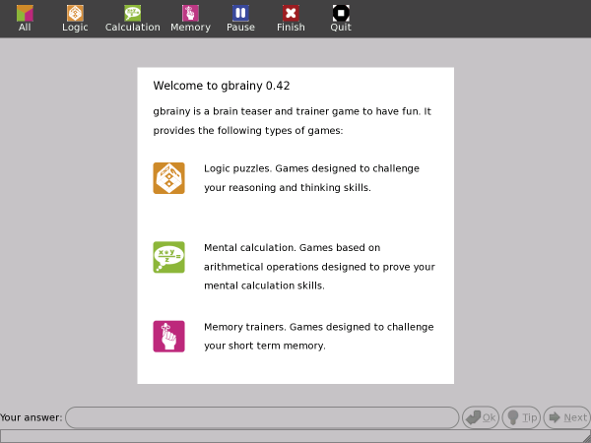This screenshot has width=591, height=443.
Task: Go to the Next game
Action: [566, 417]
